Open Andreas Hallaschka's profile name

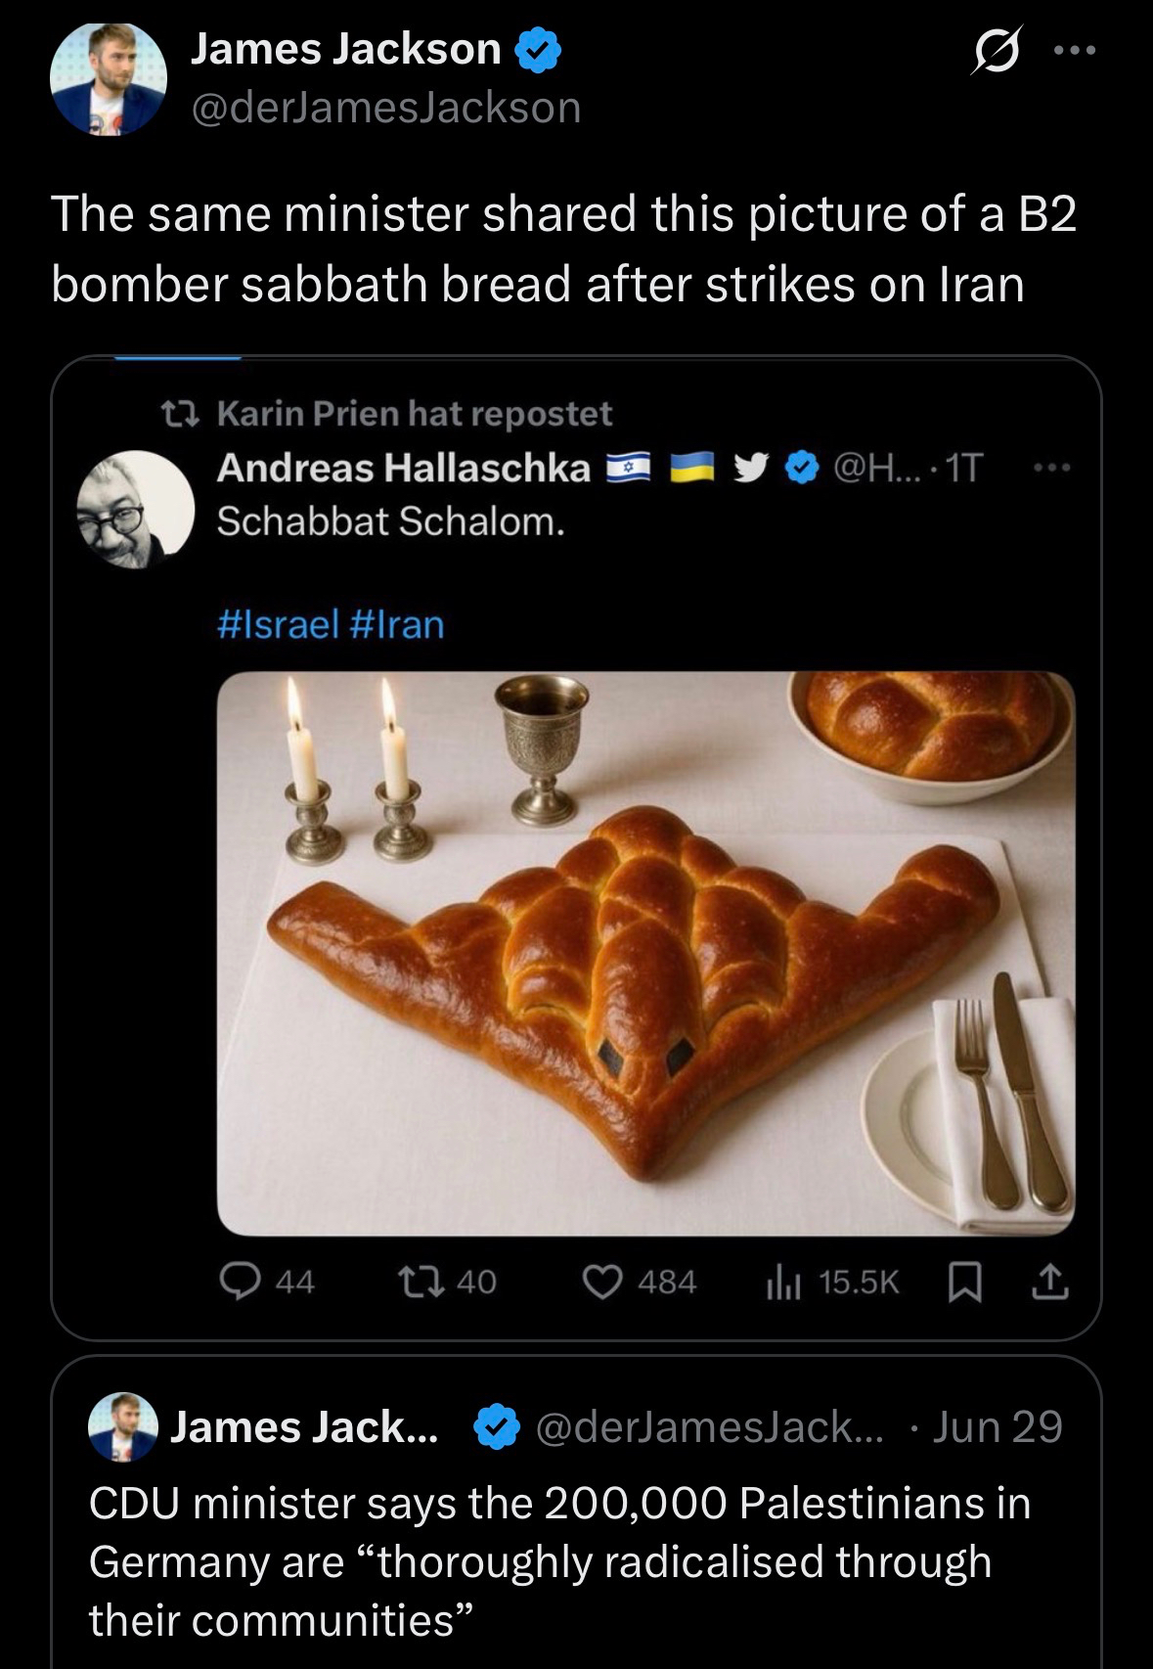(x=403, y=468)
